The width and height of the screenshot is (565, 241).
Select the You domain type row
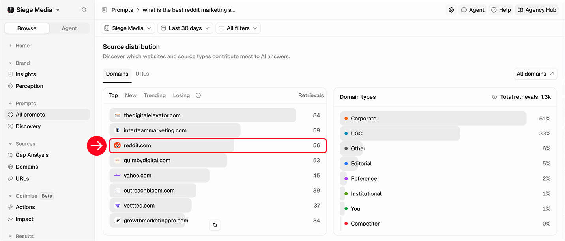coord(445,209)
